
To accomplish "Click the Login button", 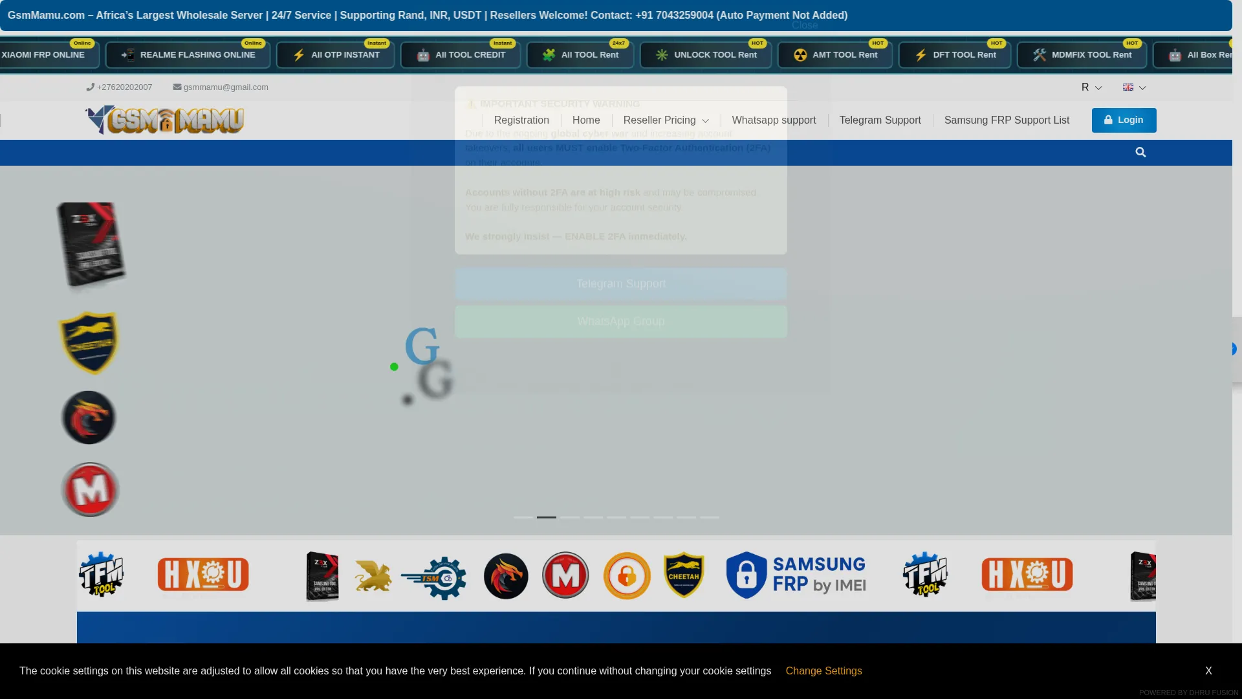I will 1124,120.
